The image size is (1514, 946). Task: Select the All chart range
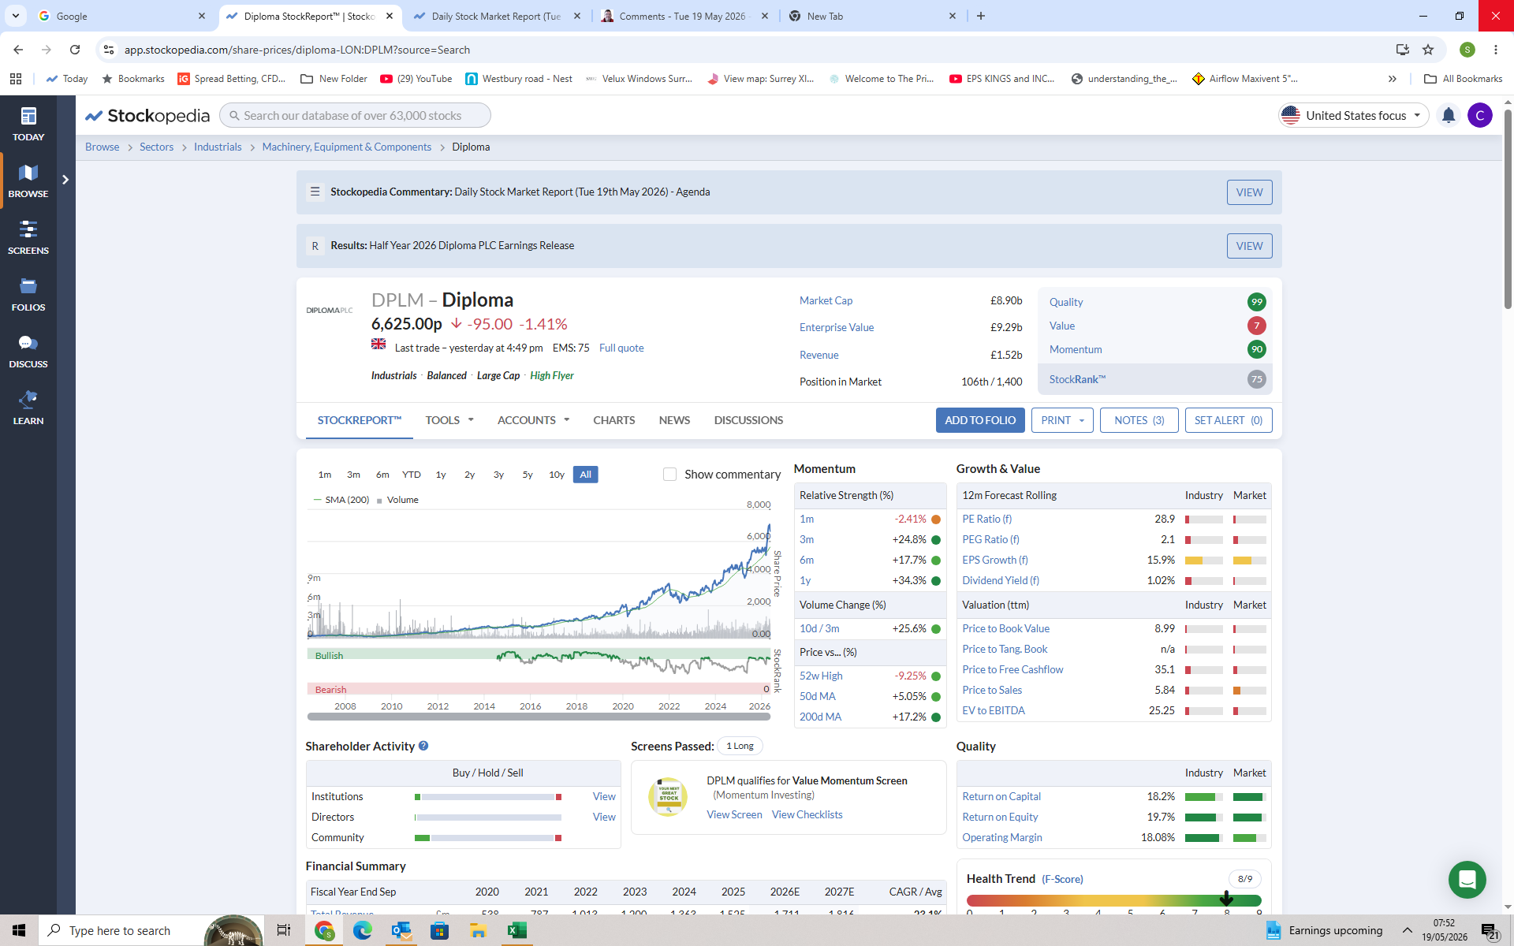[x=585, y=475]
